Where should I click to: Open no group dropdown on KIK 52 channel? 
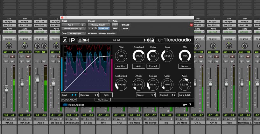tap(9, 39)
